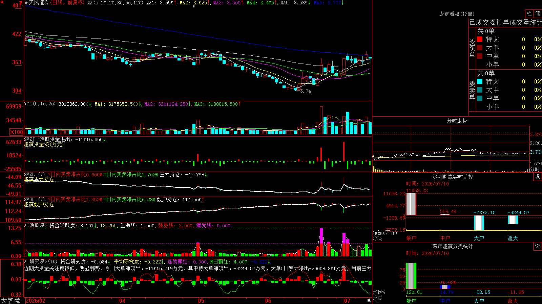
Task: Click the 126.01 percentage value for 散户
Action: (414, 292)
